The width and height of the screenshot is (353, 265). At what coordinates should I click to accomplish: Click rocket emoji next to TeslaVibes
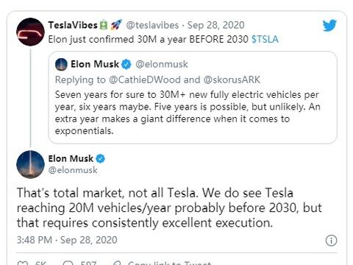(116, 25)
